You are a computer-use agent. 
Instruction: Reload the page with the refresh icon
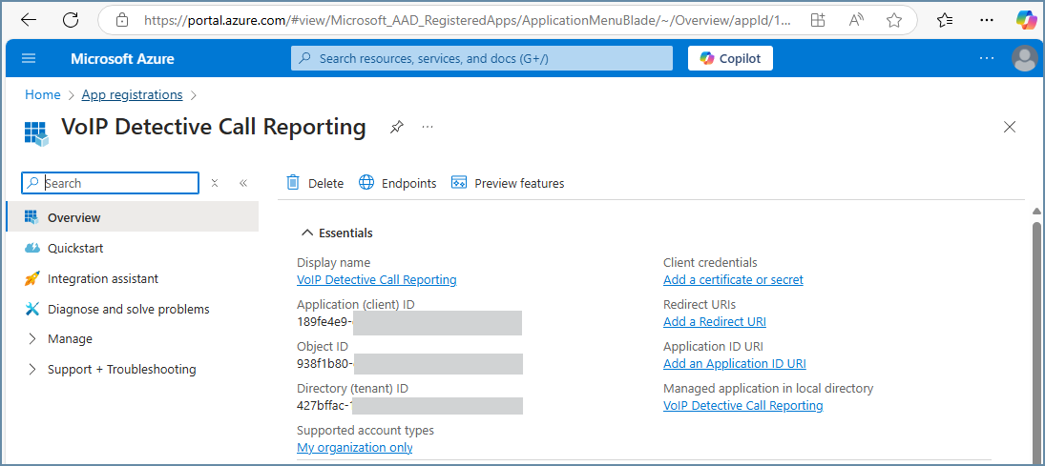point(71,20)
